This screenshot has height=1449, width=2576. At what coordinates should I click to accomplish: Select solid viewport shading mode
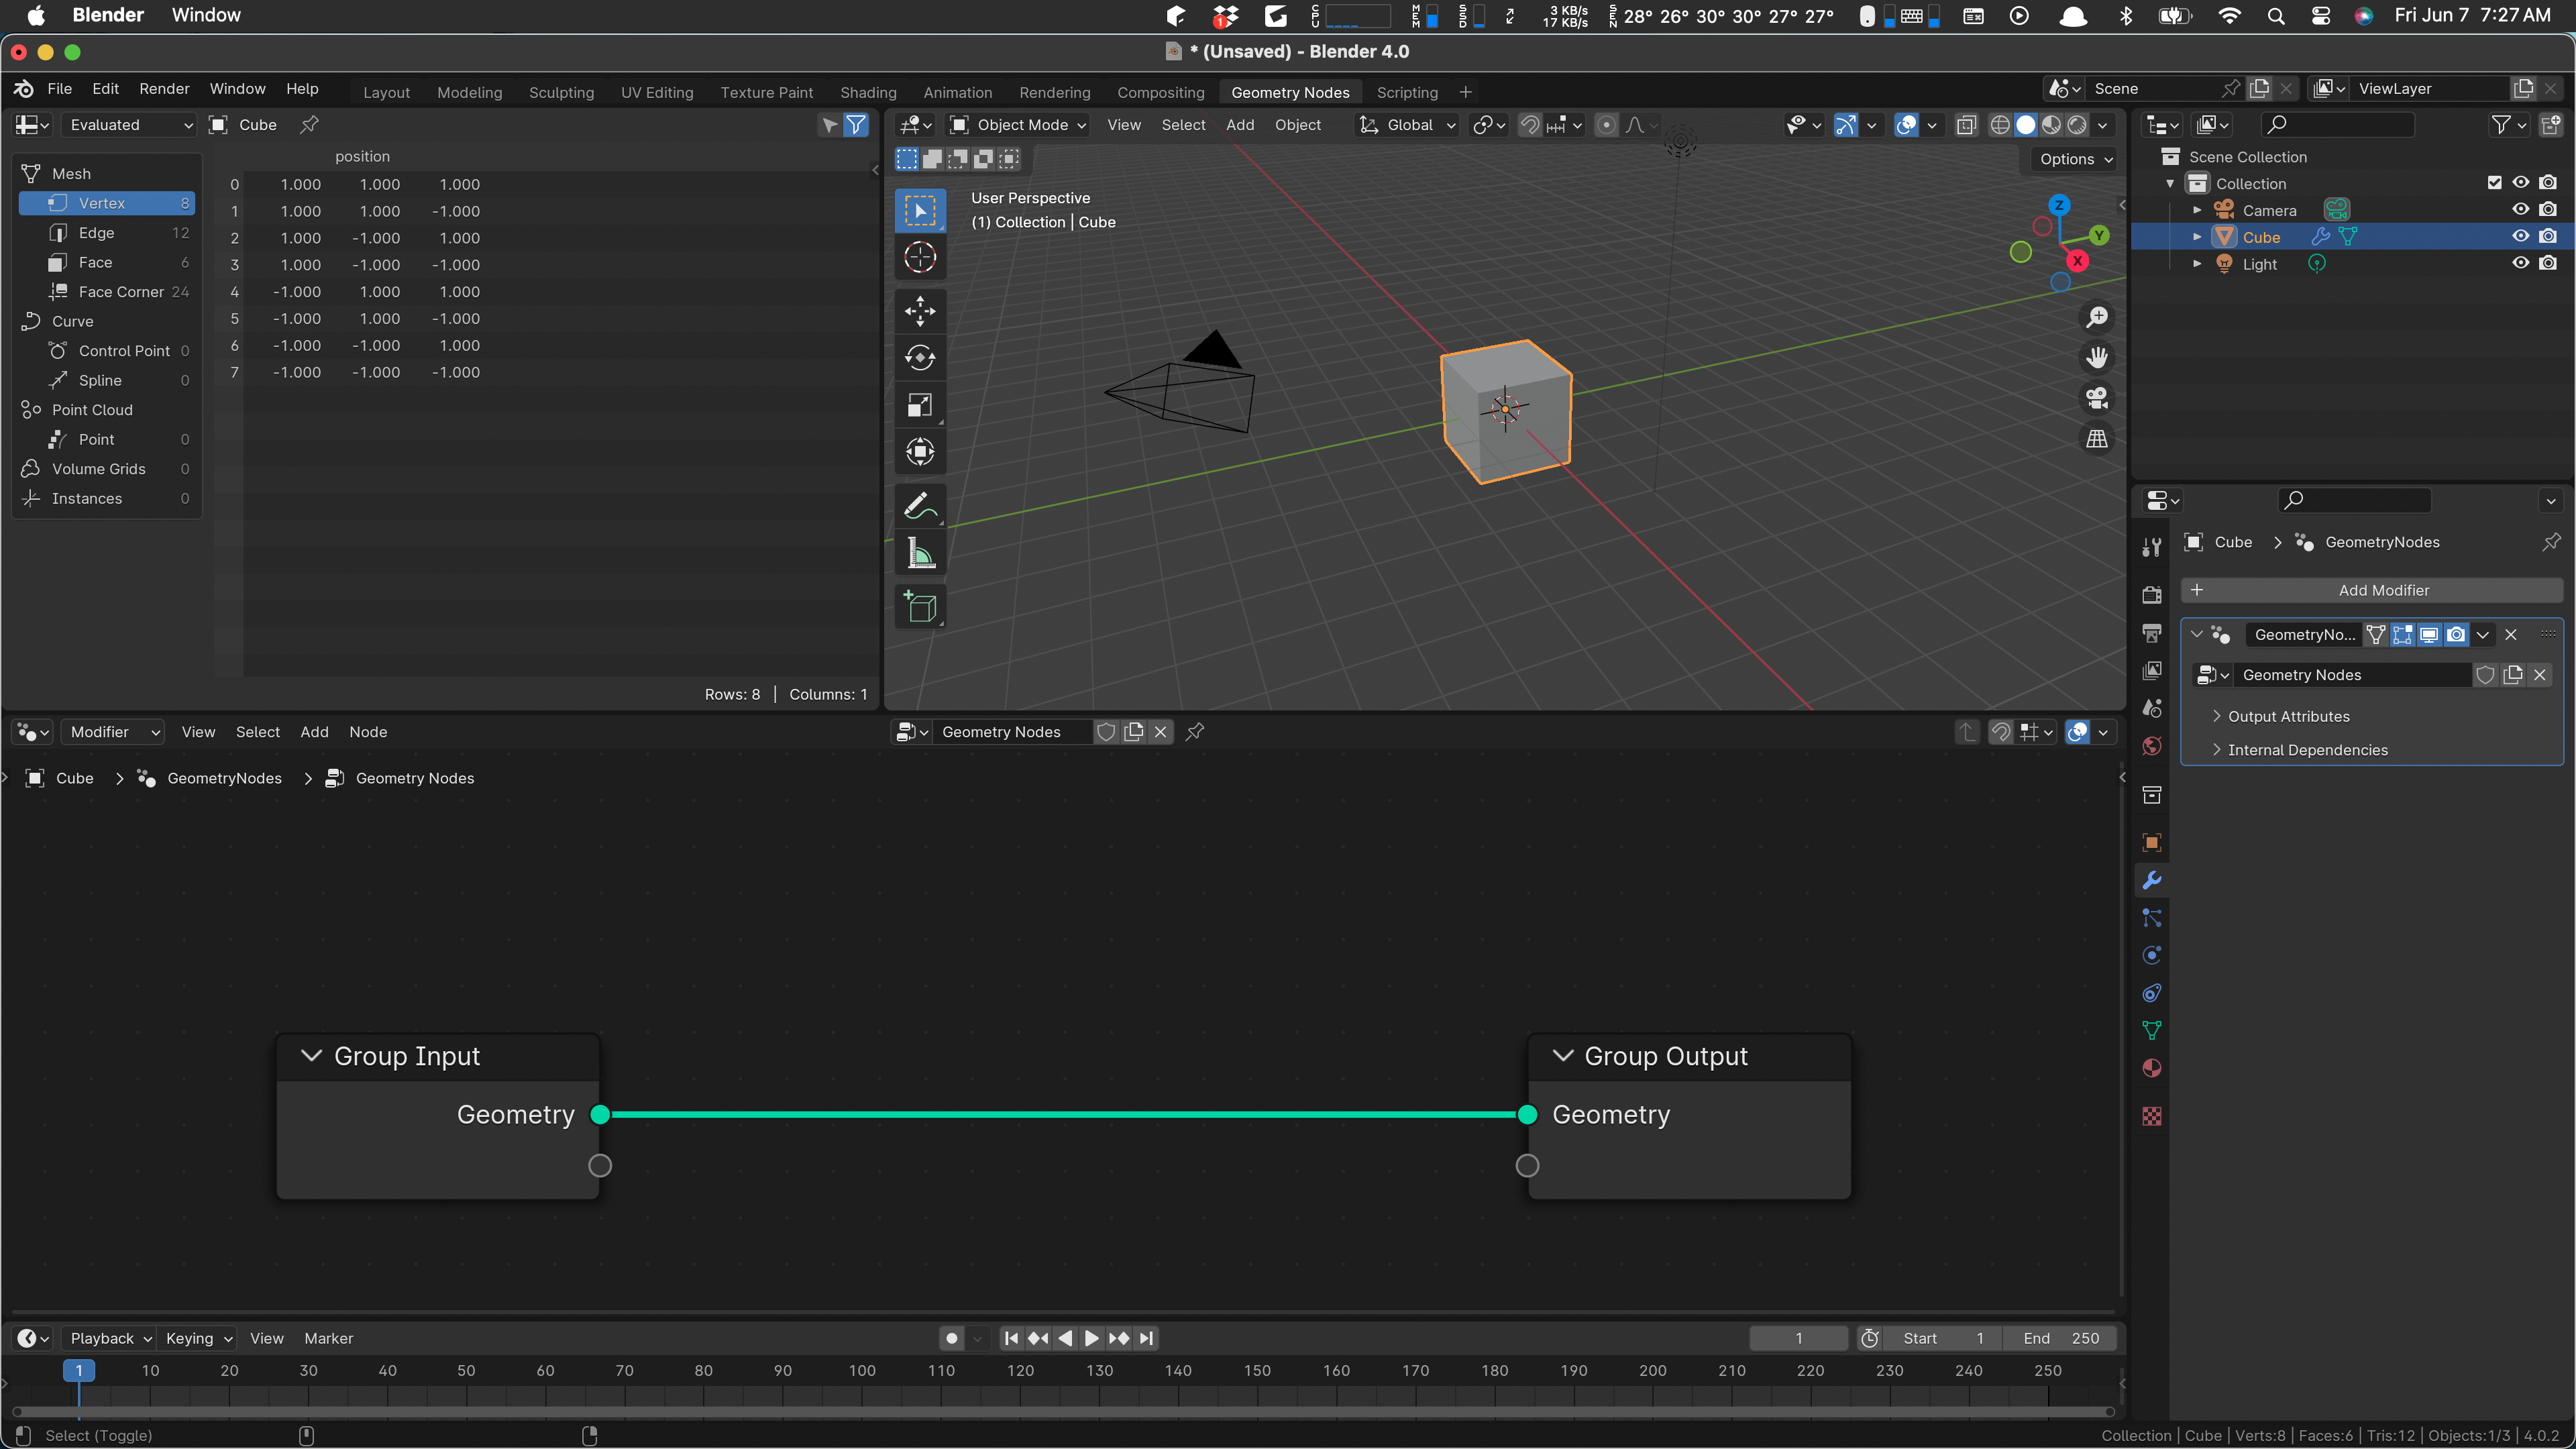pos(2025,125)
